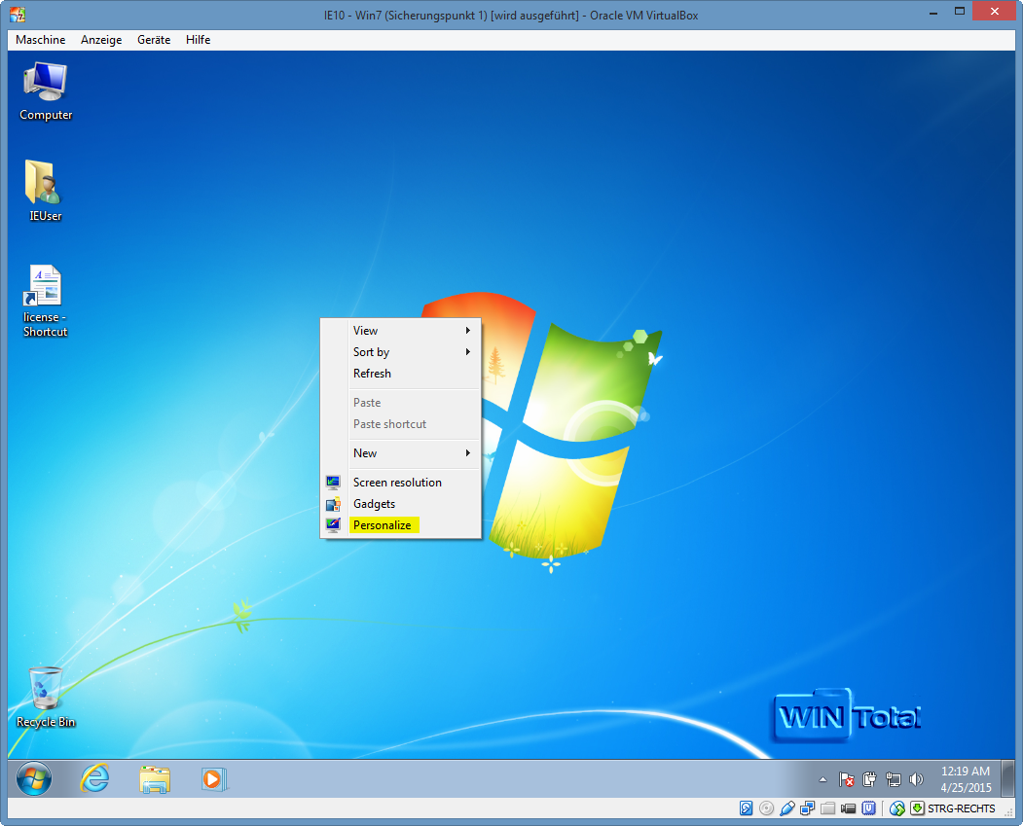Click the STRG-RECHTS host key label
The width and height of the screenshot is (1023, 826).
[962, 808]
